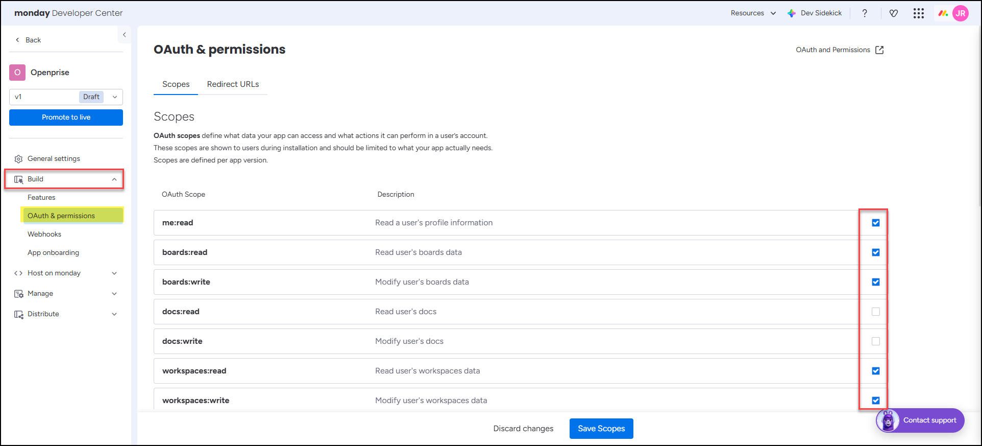Click the boards:write scope name
This screenshot has height=446, width=982.
click(186, 282)
